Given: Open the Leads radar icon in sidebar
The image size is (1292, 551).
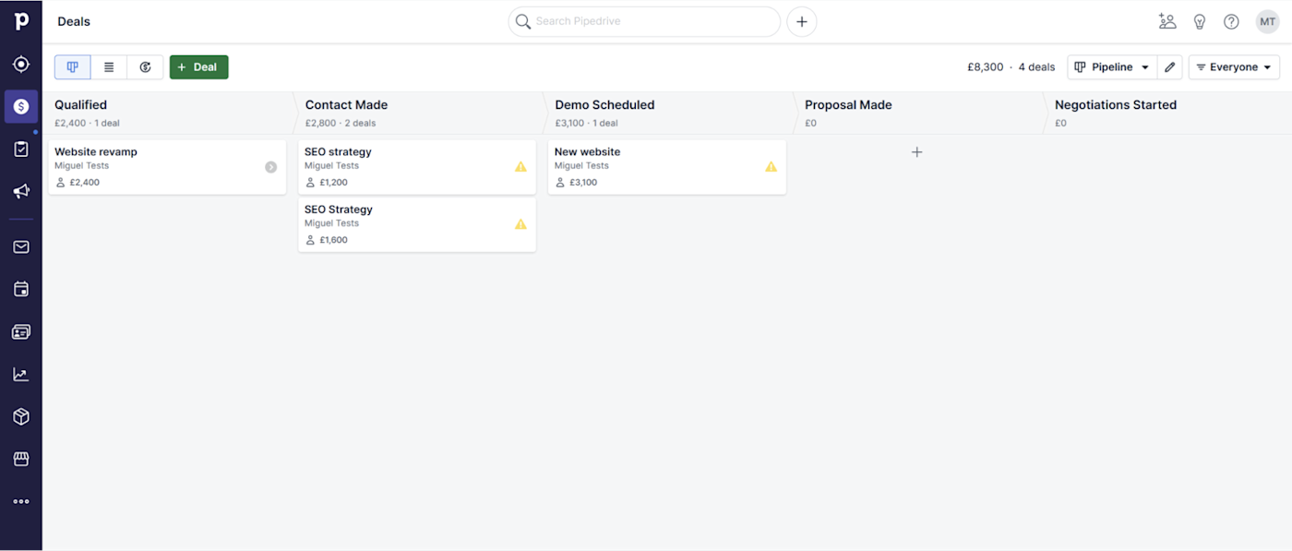Looking at the screenshot, I should click(20, 65).
